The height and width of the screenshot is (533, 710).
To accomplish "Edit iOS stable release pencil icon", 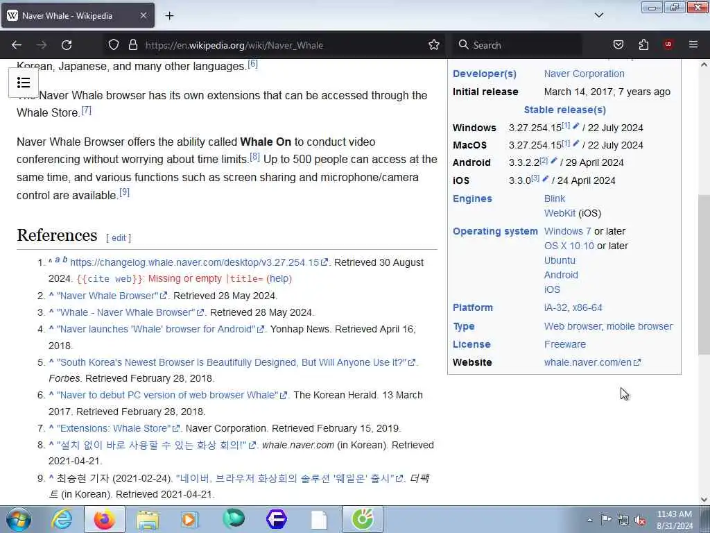I will (x=546, y=179).
